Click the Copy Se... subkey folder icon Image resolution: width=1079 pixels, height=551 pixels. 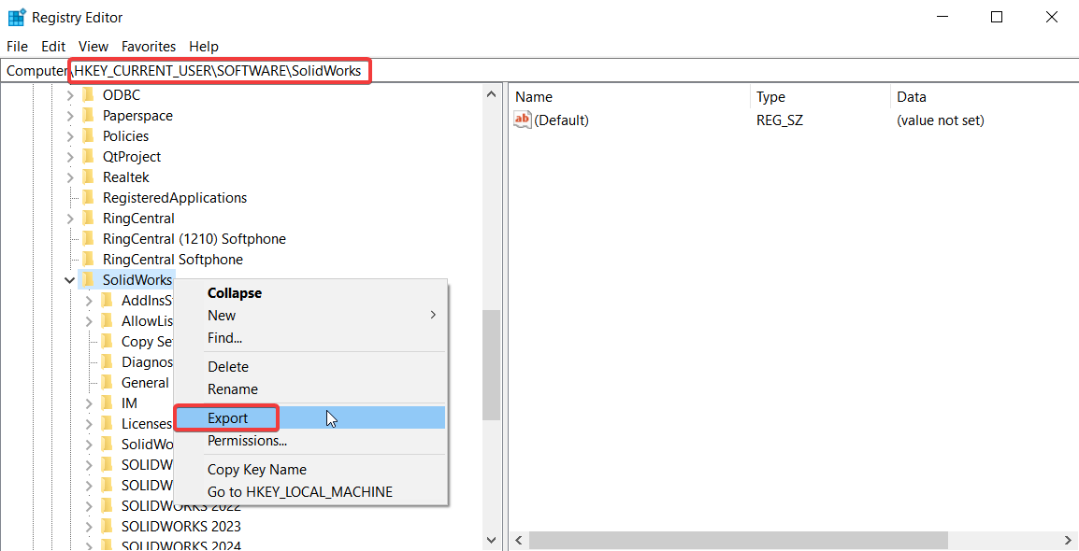(x=107, y=342)
